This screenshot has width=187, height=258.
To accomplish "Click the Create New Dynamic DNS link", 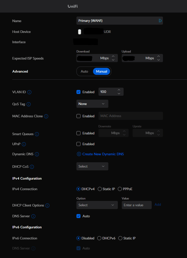I will point(103,154).
